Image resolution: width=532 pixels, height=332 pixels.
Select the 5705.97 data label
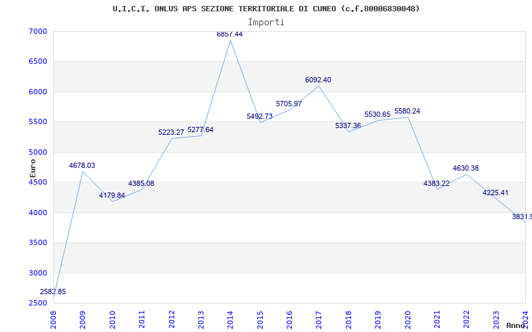click(x=289, y=104)
